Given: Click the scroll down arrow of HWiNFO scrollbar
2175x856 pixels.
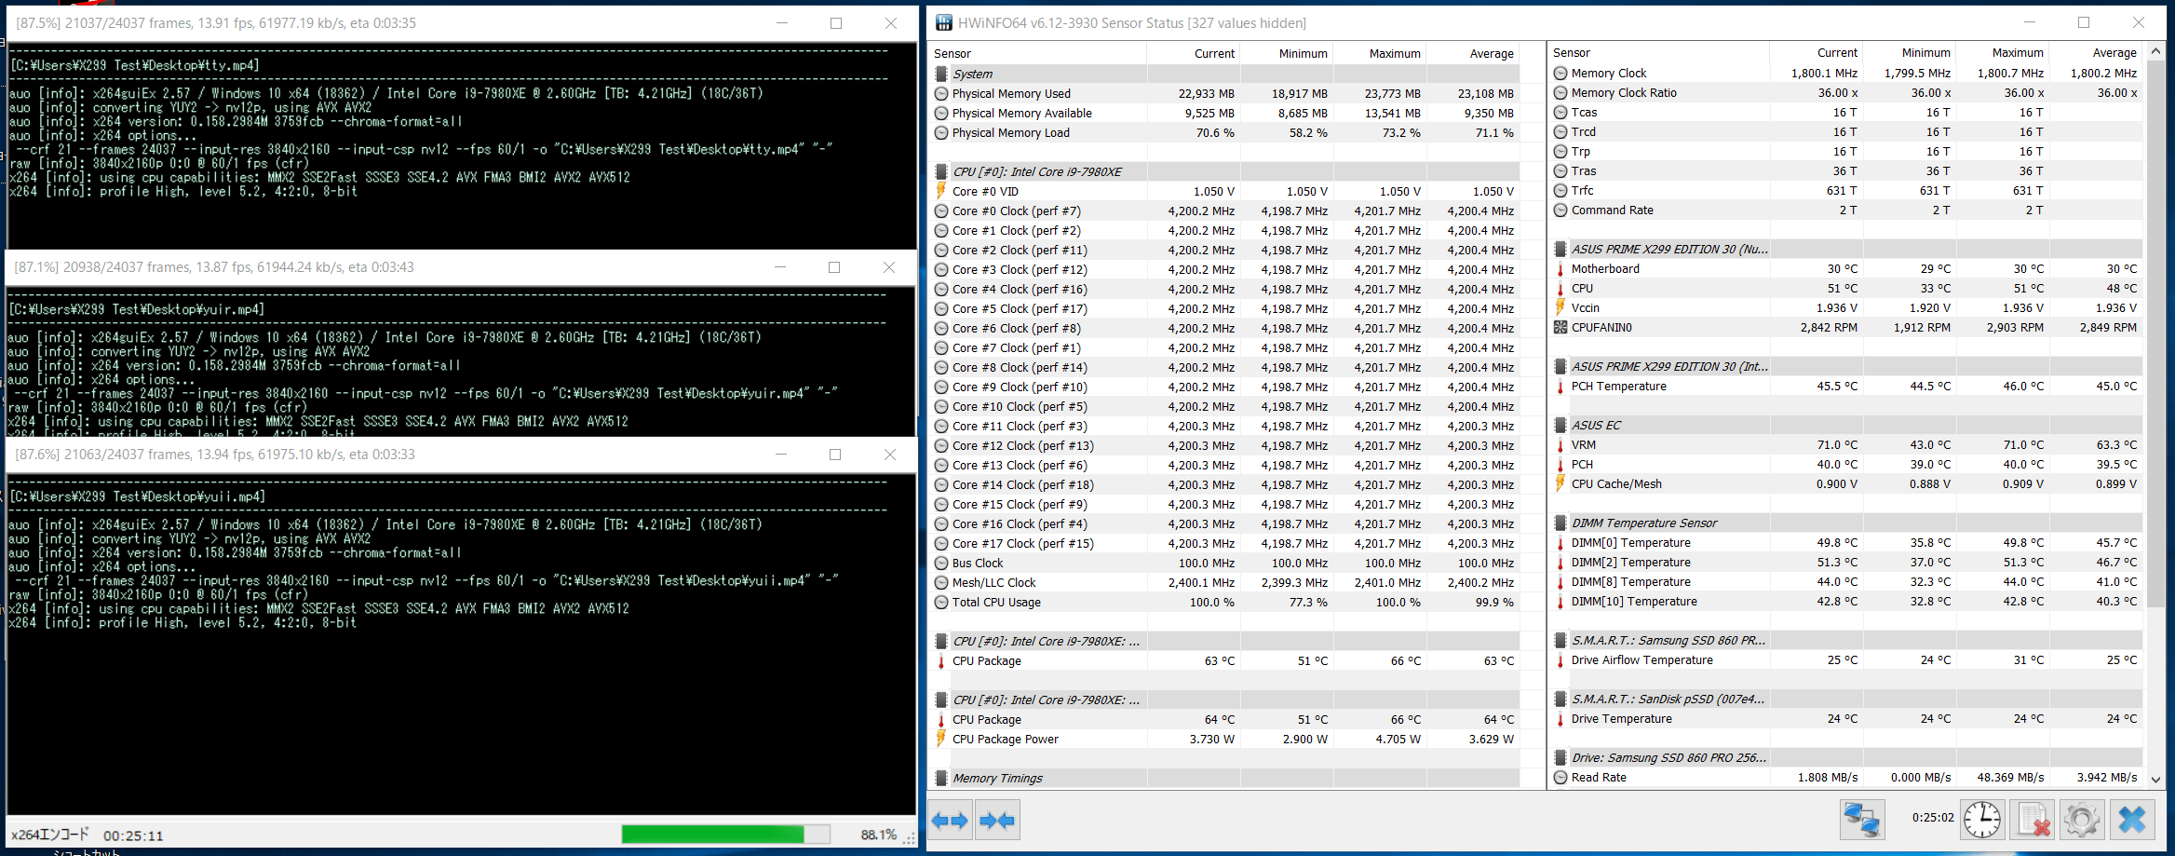Looking at the screenshot, I should click(x=2155, y=779).
